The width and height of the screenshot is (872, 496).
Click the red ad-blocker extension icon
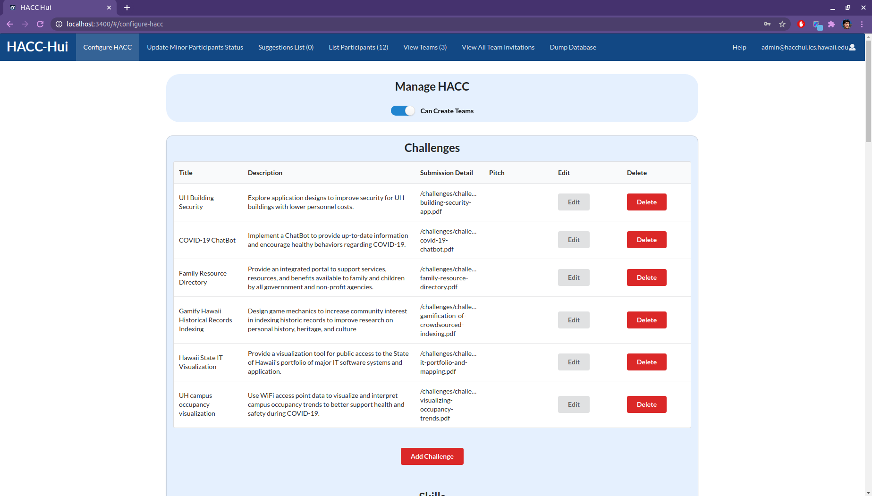(801, 24)
